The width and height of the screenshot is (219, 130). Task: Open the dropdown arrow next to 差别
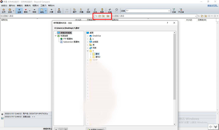pyautogui.click(x=30, y=11)
